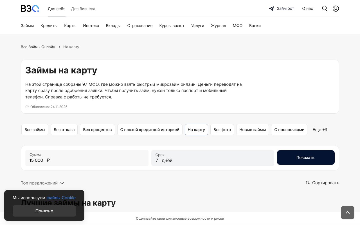Screen dimensions: 360x225
Task: Click the ruble icon in the Сумма field
Action: pos(48,160)
